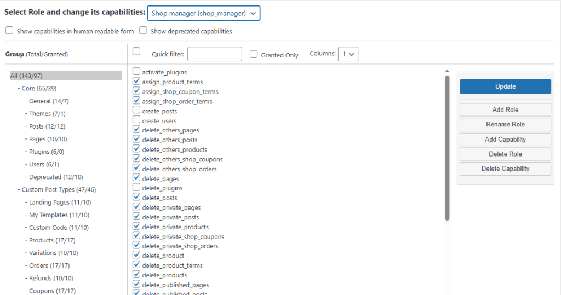Select the Refunds (10/10) group

tap(51, 278)
